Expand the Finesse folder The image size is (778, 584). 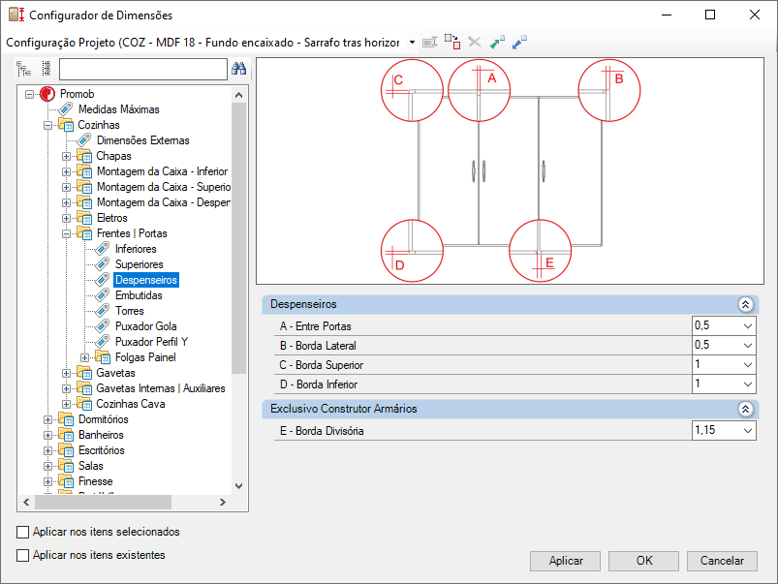coord(47,481)
